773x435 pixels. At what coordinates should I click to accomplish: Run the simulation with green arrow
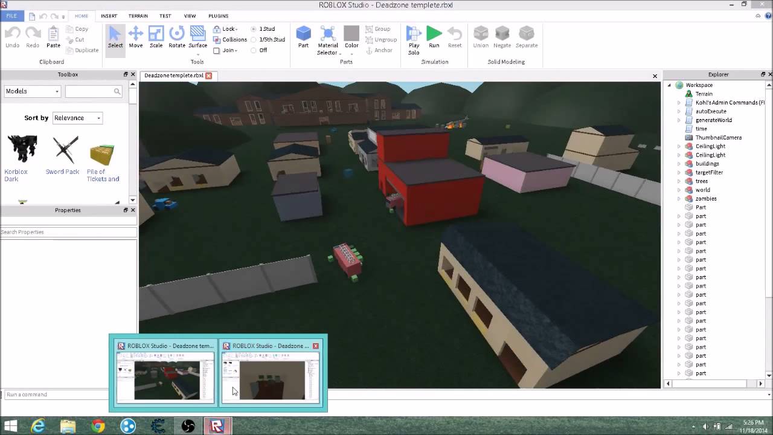click(x=434, y=37)
